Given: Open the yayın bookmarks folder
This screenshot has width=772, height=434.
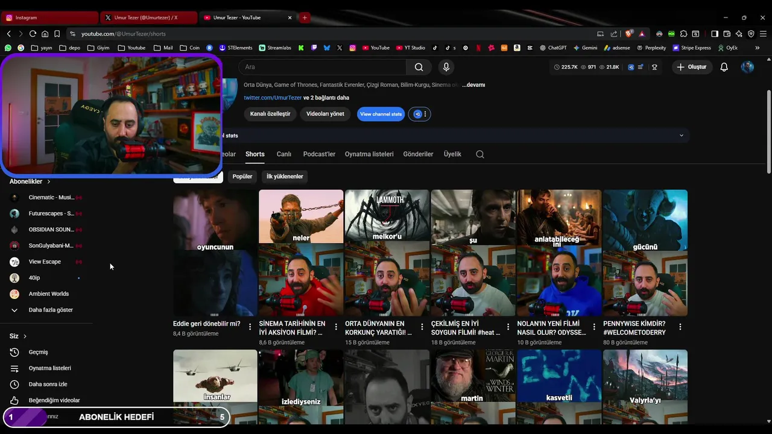Looking at the screenshot, I should click(x=42, y=48).
